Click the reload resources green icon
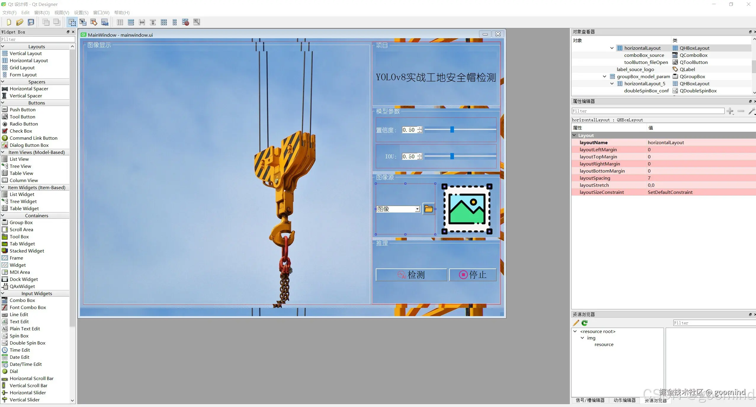 point(585,323)
